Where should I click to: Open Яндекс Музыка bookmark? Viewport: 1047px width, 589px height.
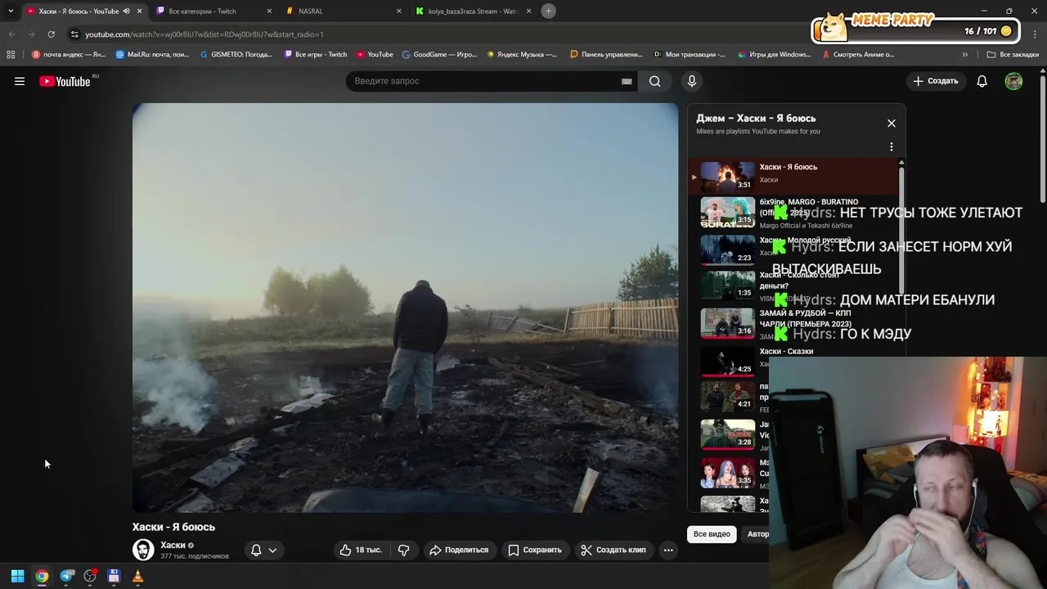522,55
